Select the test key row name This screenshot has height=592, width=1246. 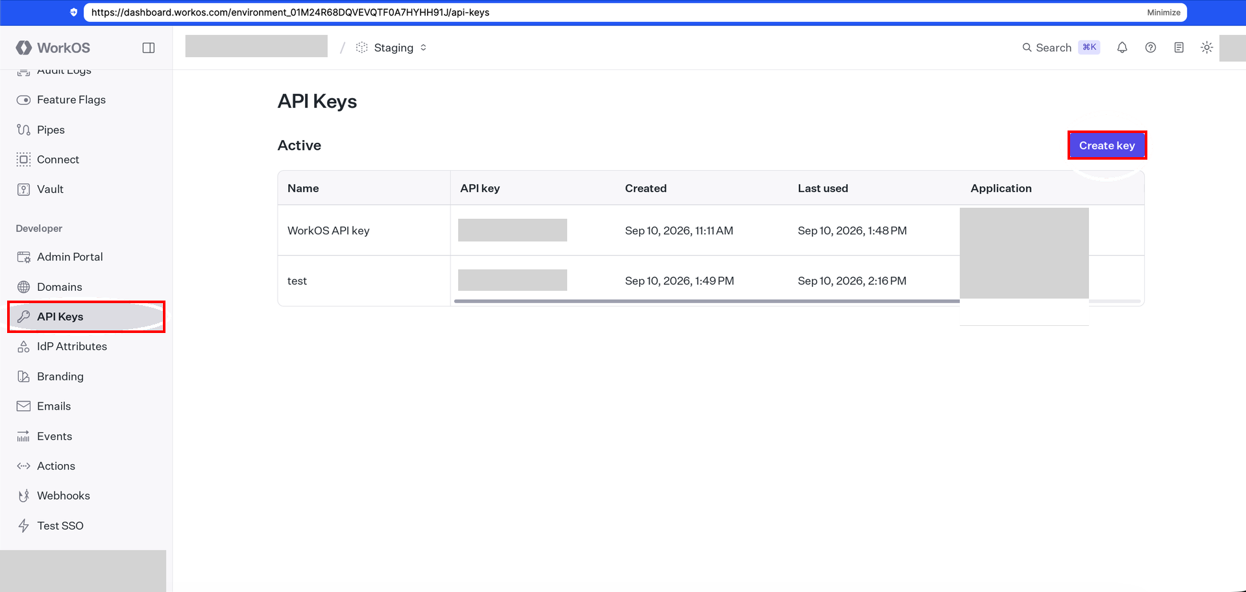297,281
